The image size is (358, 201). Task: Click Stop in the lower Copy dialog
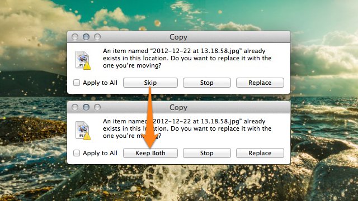(x=206, y=153)
